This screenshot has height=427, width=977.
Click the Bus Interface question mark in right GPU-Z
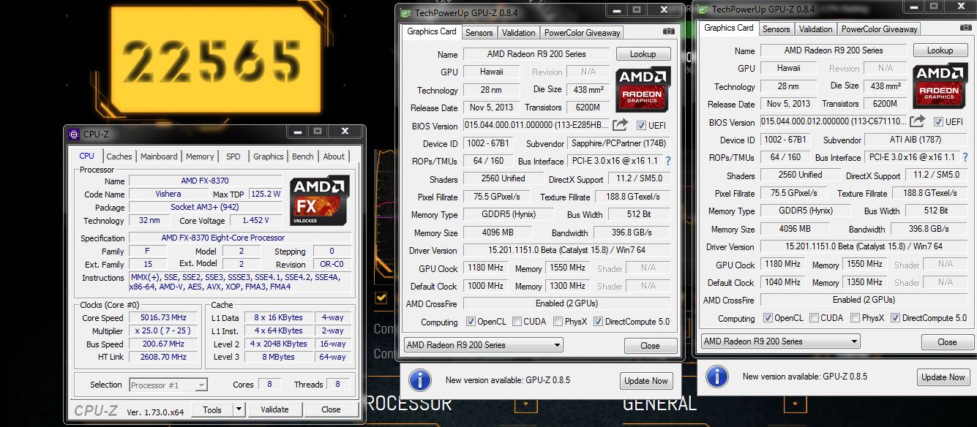click(x=965, y=157)
